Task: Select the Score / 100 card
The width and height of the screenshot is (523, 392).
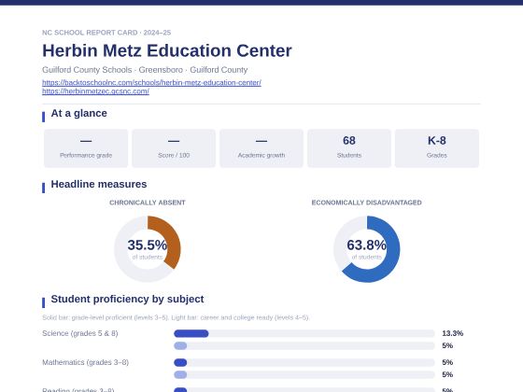Action: tap(174, 148)
